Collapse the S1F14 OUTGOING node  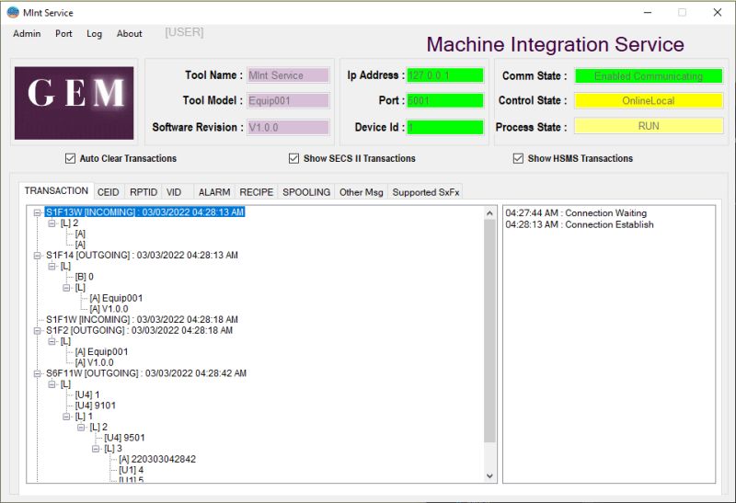[x=37, y=256]
